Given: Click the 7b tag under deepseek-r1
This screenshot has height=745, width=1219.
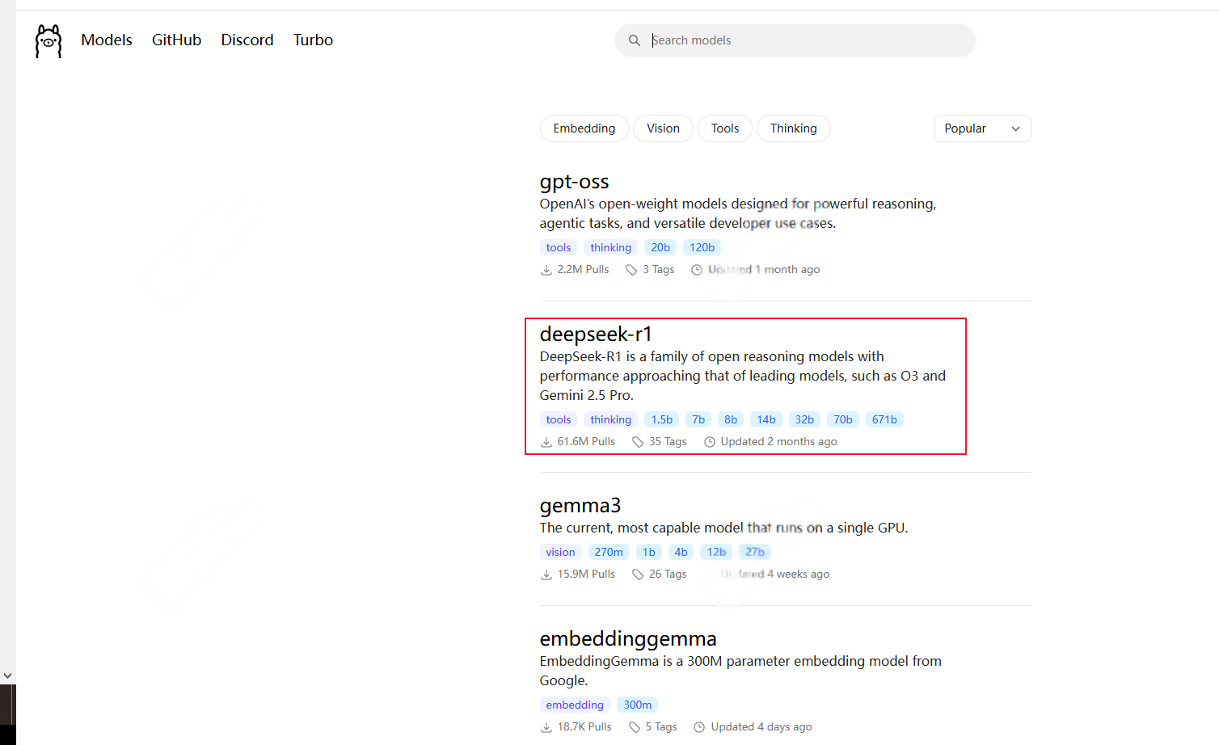Looking at the screenshot, I should (x=698, y=420).
